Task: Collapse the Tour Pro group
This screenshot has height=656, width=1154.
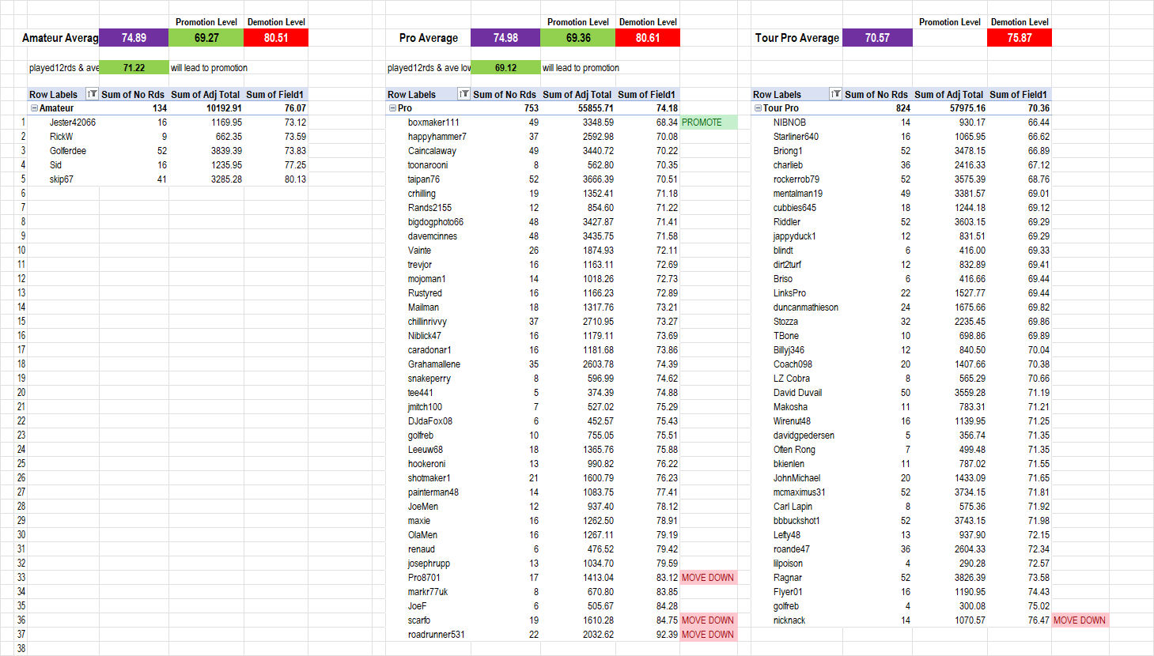Action: click(758, 108)
